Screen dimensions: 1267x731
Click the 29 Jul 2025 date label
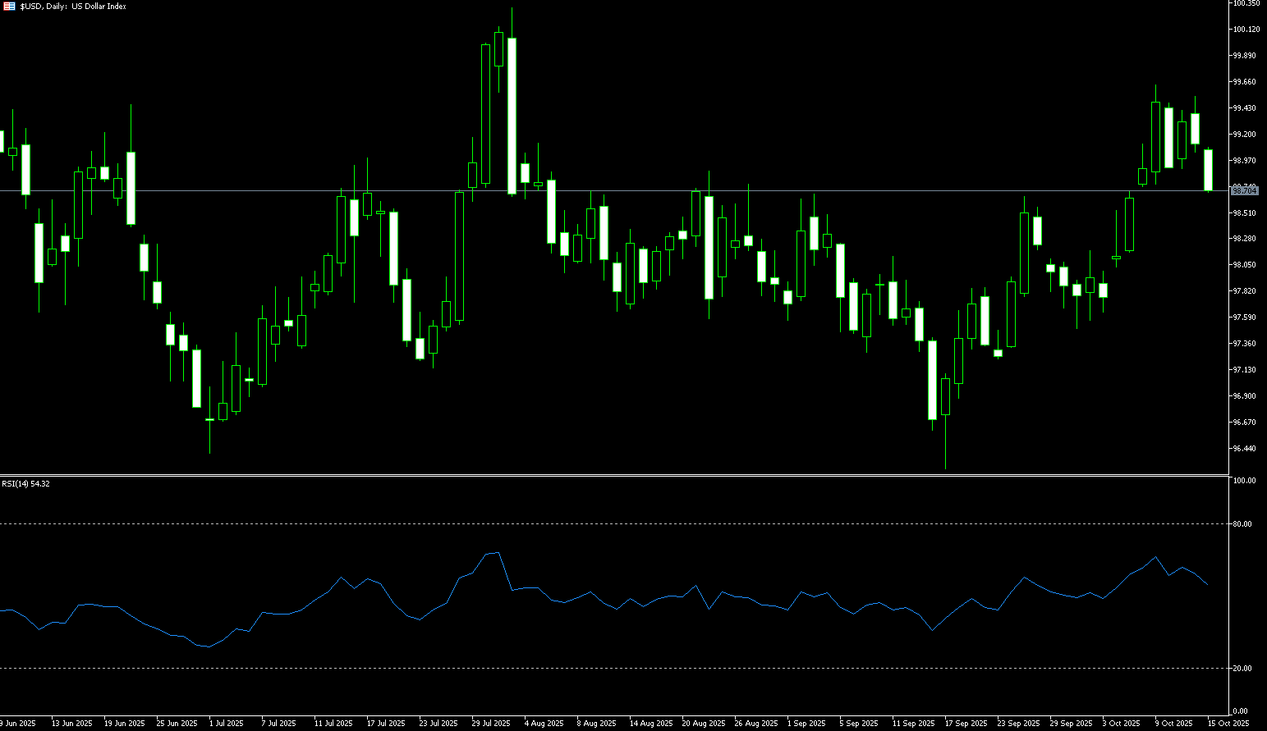tap(491, 724)
